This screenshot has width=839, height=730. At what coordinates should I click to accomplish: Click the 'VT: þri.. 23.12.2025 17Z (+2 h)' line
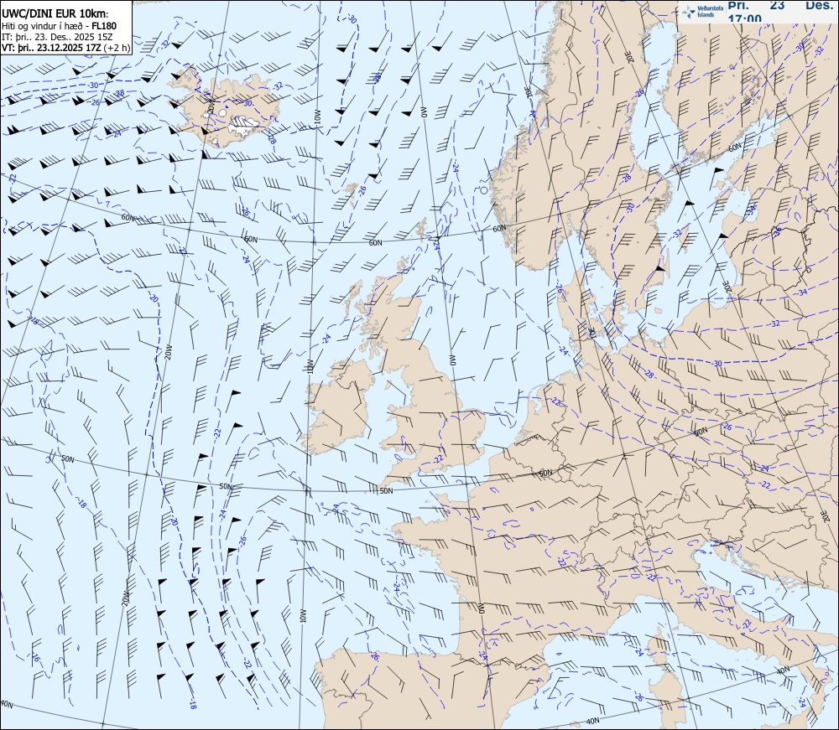click(65, 48)
